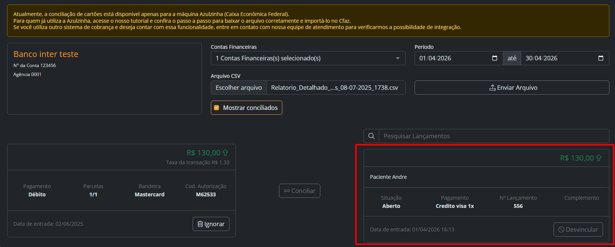Toggle the Mostrar conciliados checkbox
615x247 pixels.
(216, 108)
